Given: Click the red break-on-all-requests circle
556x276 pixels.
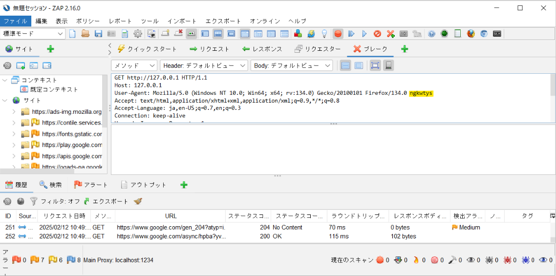Looking at the screenshot, I should pyautogui.click(x=338, y=34).
